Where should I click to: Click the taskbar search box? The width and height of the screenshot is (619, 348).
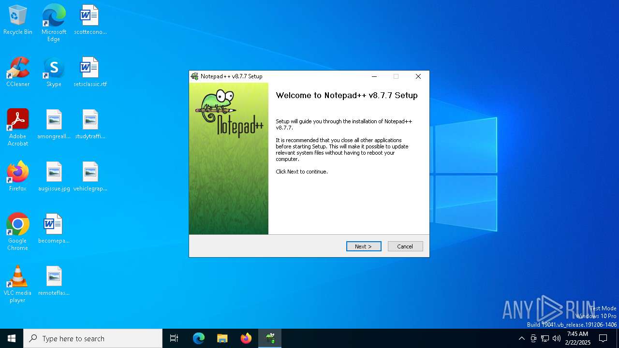(93, 338)
